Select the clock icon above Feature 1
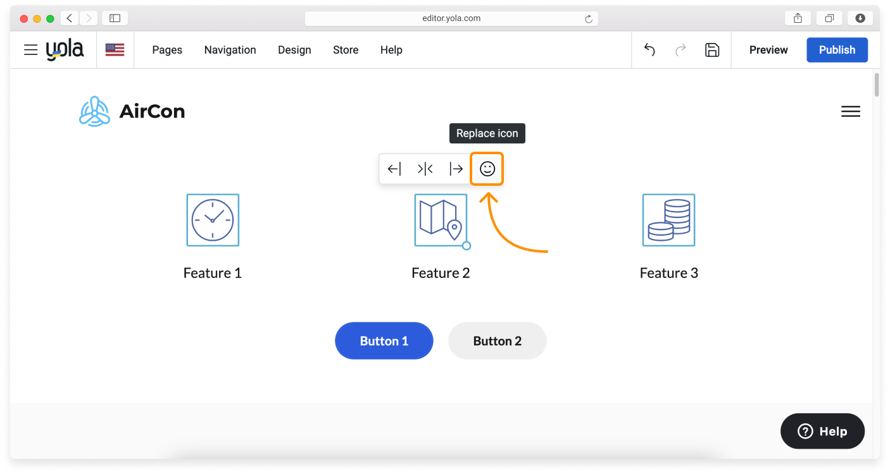 (213, 220)
